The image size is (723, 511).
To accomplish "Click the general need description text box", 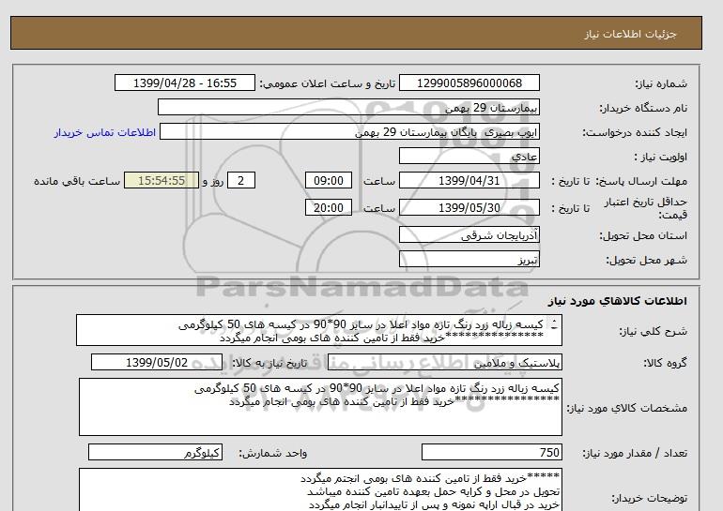I will [x=319, y=330].
